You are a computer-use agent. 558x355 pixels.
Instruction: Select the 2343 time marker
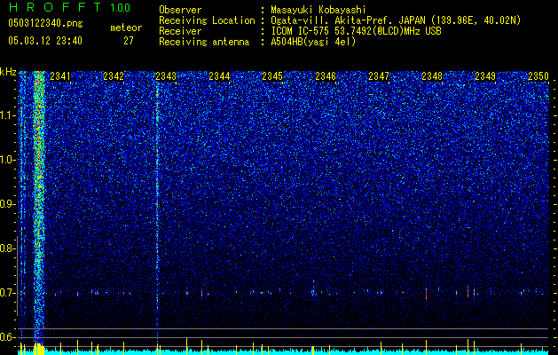click(166, 76)
